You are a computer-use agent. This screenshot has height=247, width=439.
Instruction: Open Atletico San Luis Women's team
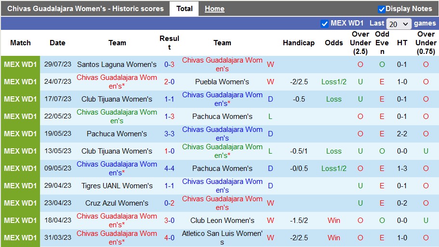tap(222, 234)
